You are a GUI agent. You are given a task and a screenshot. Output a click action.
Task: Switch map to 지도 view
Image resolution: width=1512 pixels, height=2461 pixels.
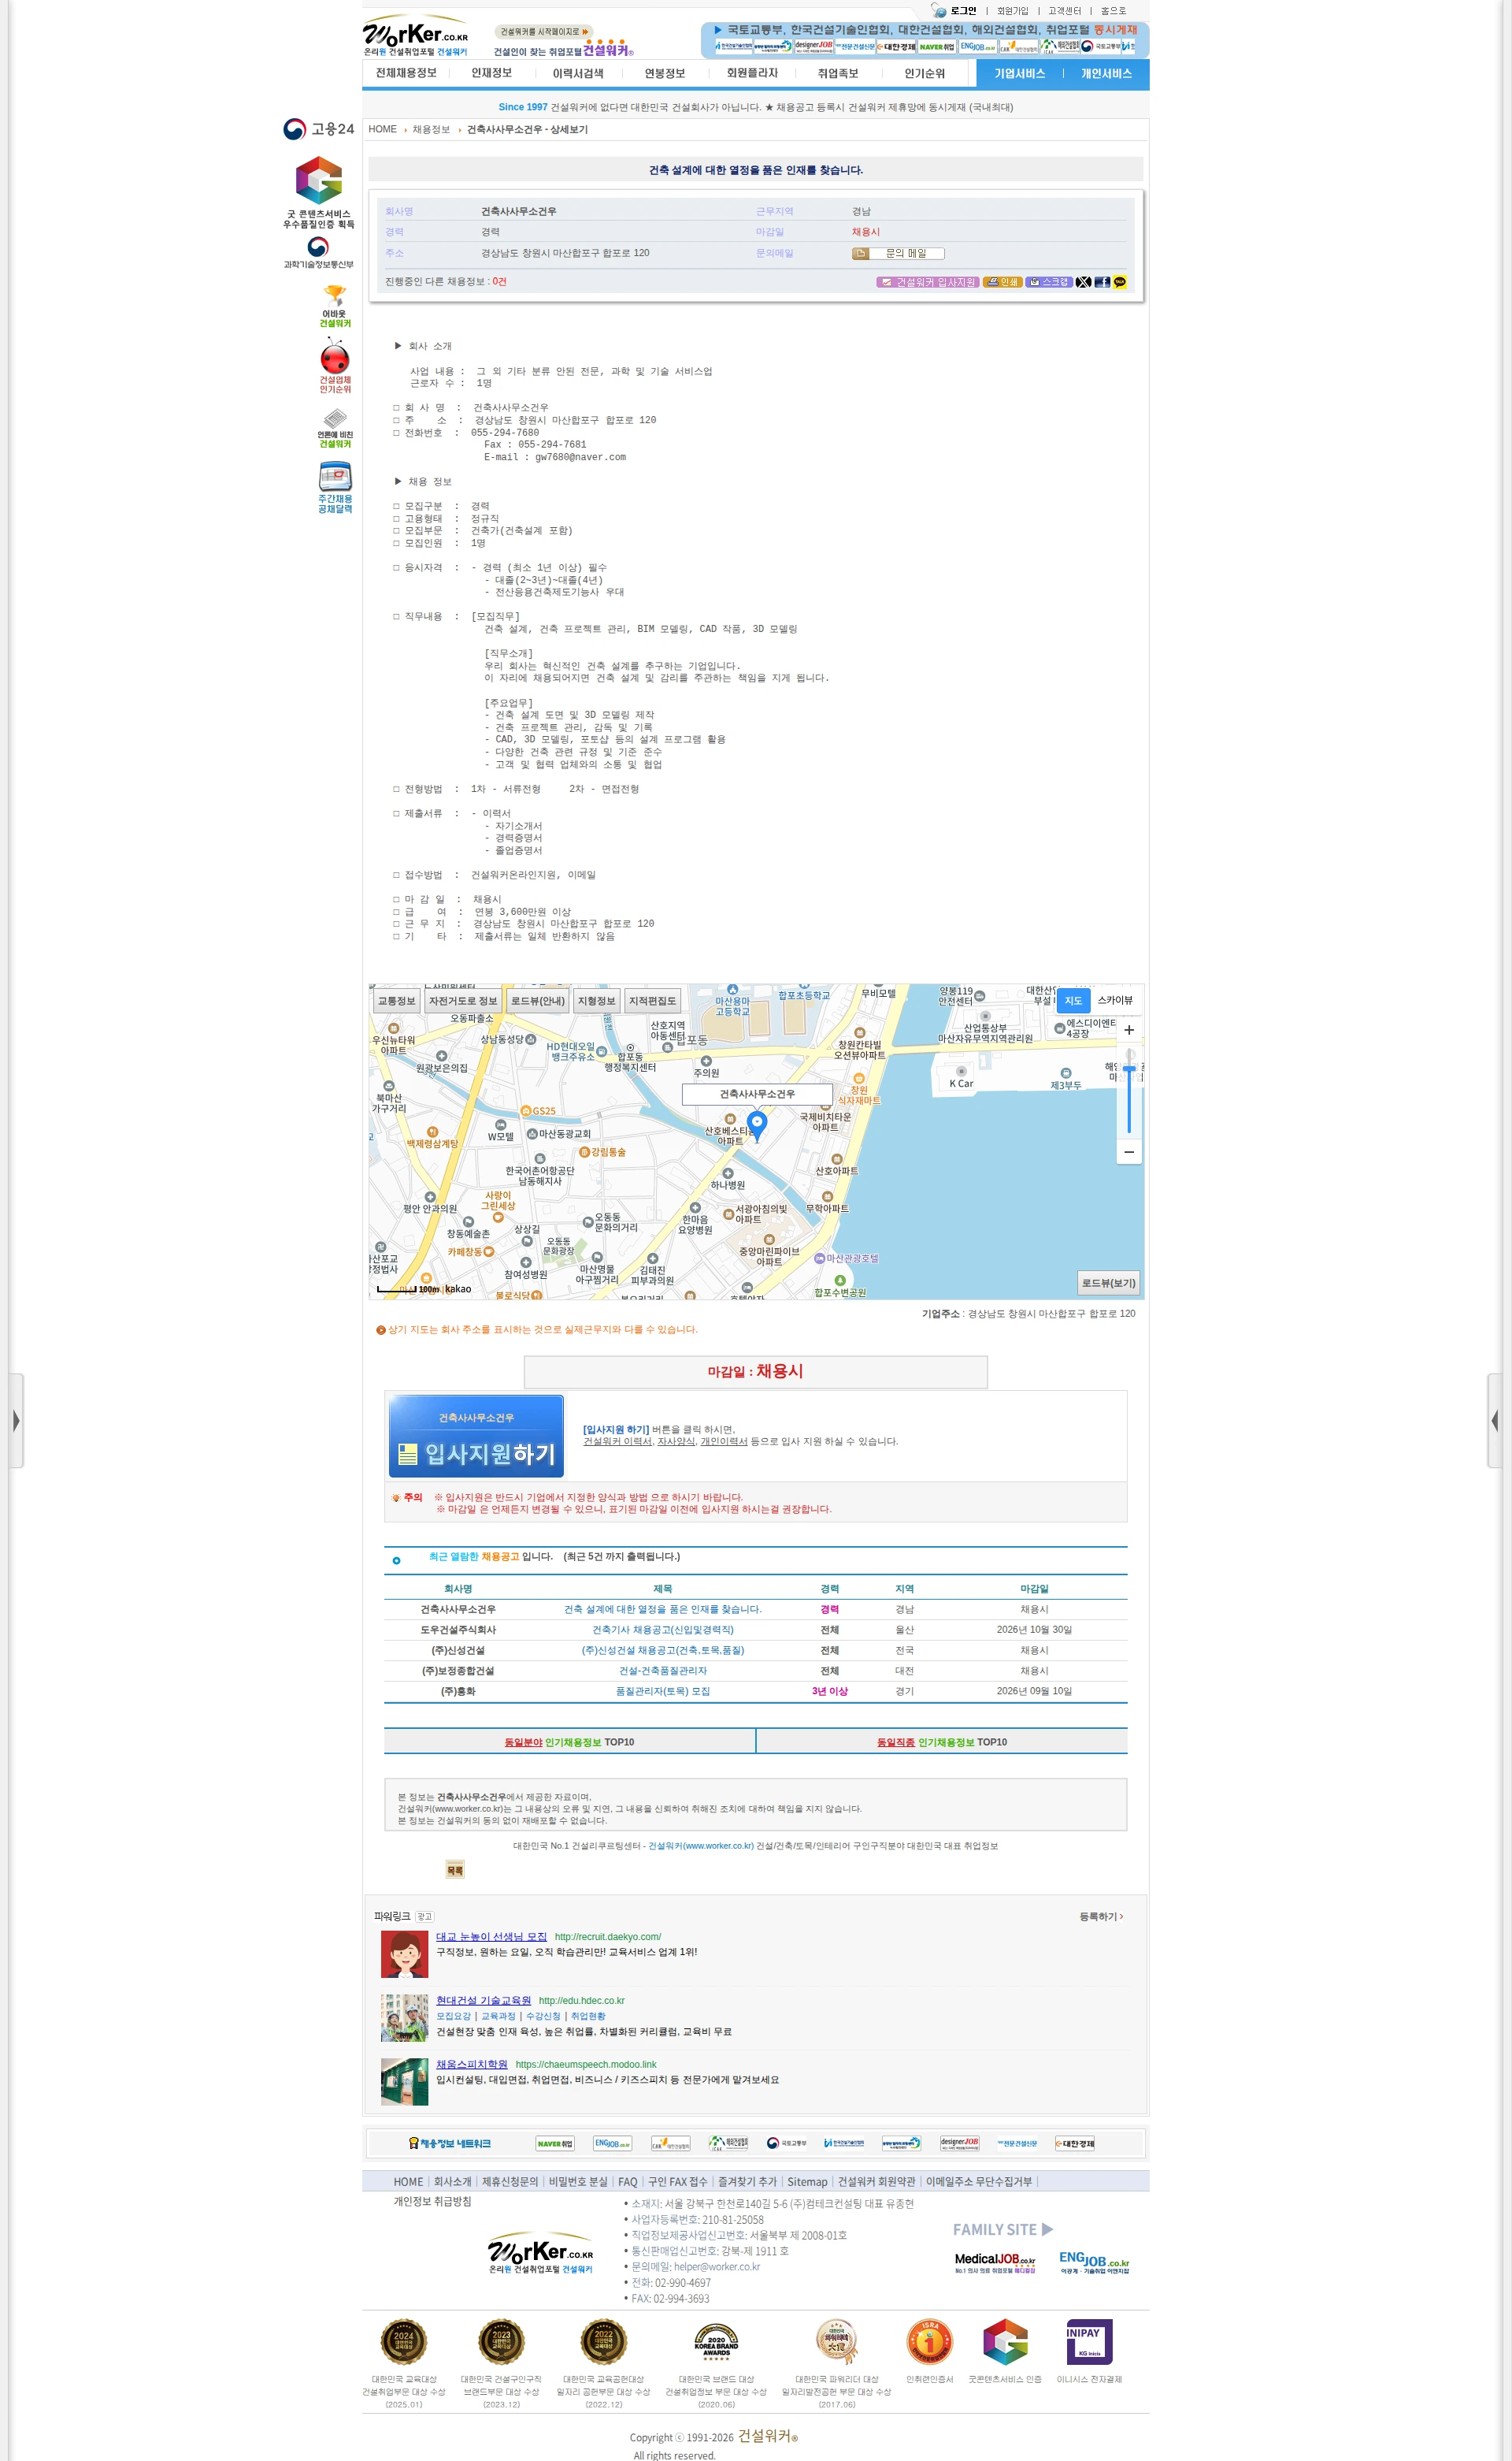pyautogui.click(x=1073, y=1001)
